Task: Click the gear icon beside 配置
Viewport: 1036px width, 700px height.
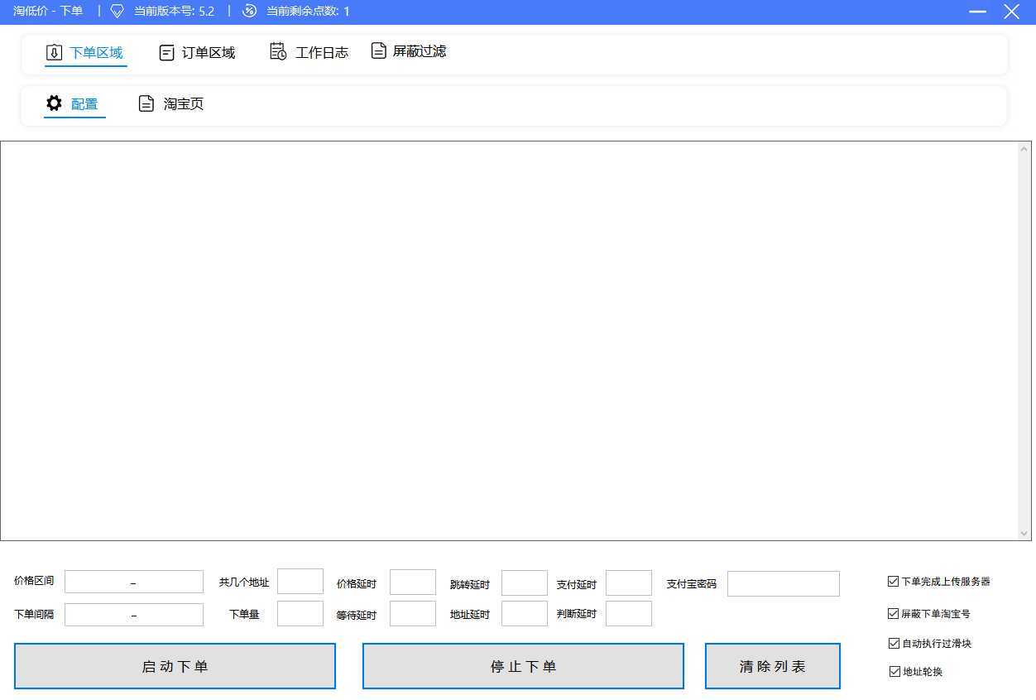Action: pos(54,103)
